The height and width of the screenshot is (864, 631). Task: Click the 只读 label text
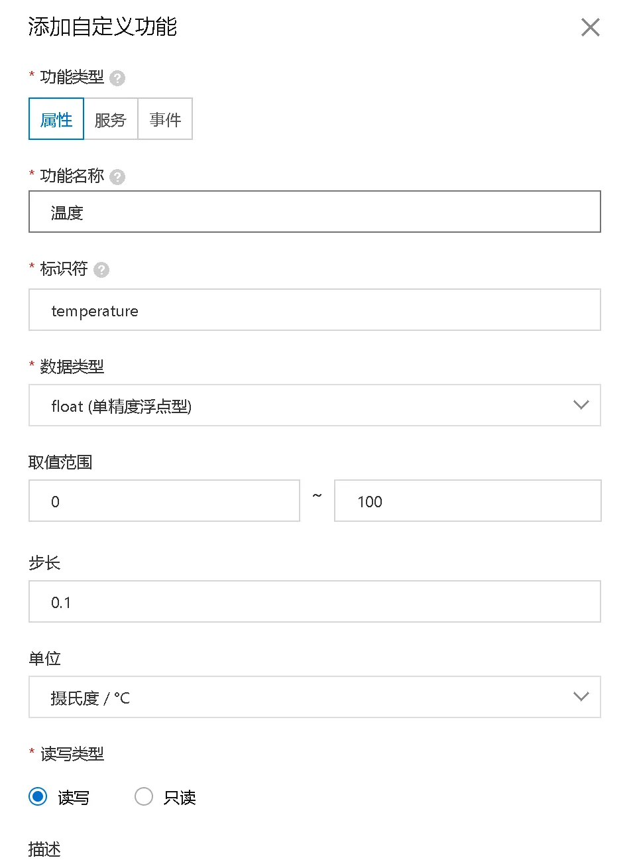point(180,798)
